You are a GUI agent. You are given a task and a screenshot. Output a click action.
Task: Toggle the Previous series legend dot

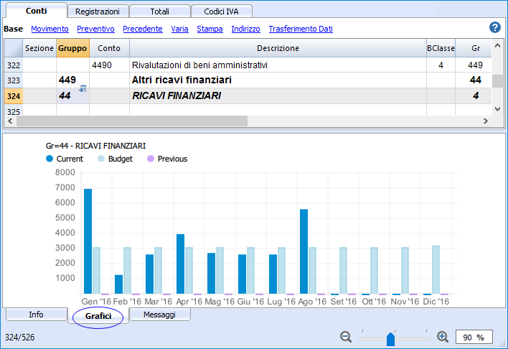click(x=151, y=159)
